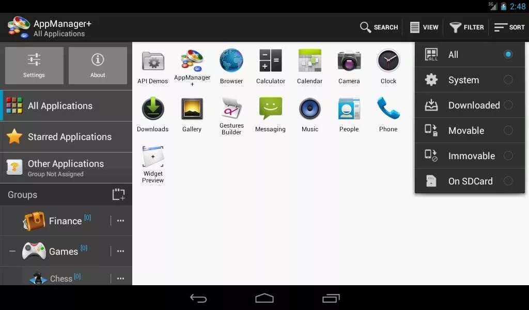Viewport: 529px width, 310px height.
Task: Tap the Android back navigation button
Action: [198, 298]
